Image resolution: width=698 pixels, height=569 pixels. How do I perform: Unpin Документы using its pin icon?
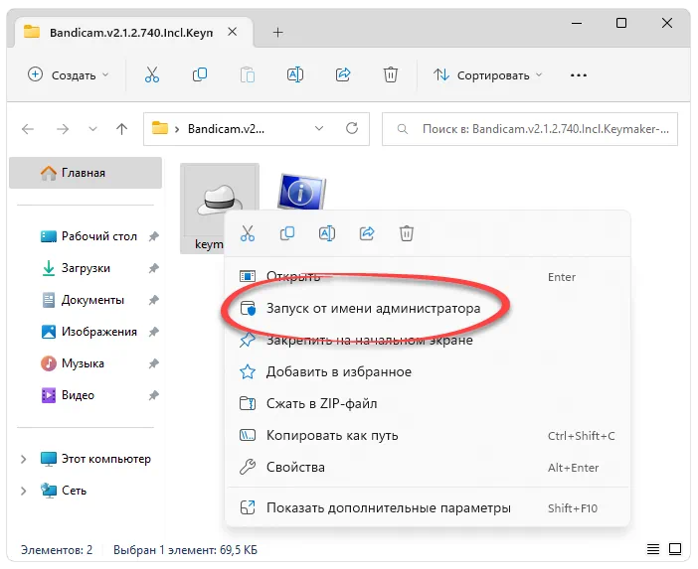[x=153, y=300]
